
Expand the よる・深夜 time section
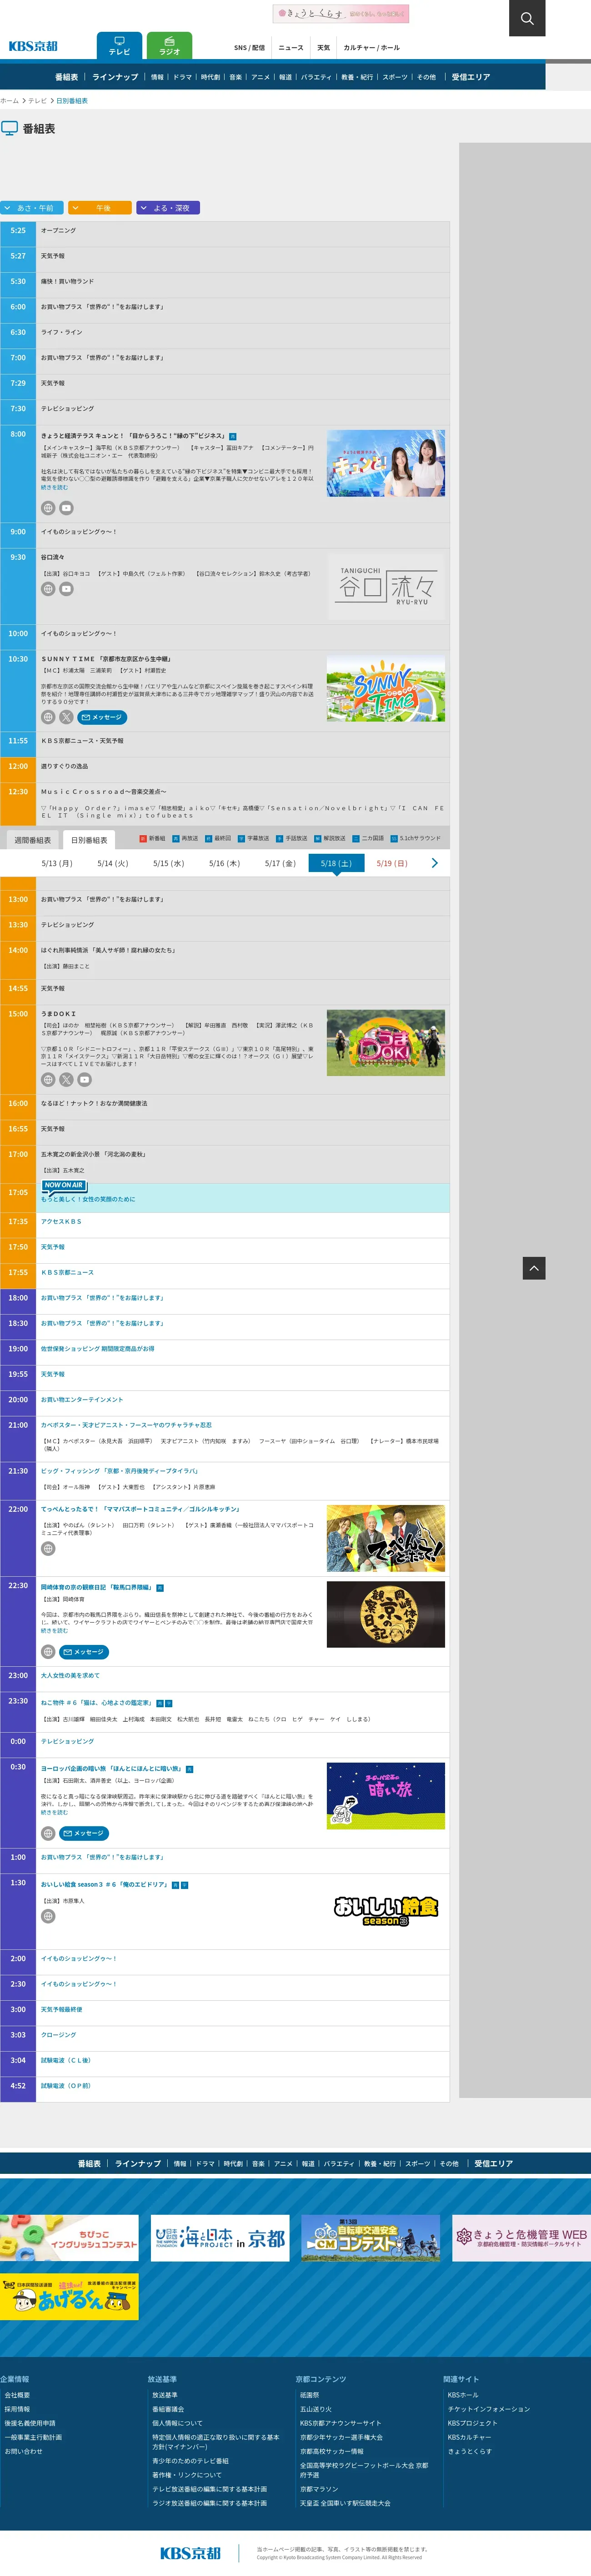click(x=168, y=208)
